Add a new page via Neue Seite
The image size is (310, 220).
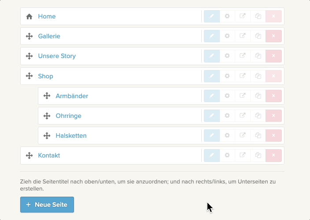click(x=47, y=205)
